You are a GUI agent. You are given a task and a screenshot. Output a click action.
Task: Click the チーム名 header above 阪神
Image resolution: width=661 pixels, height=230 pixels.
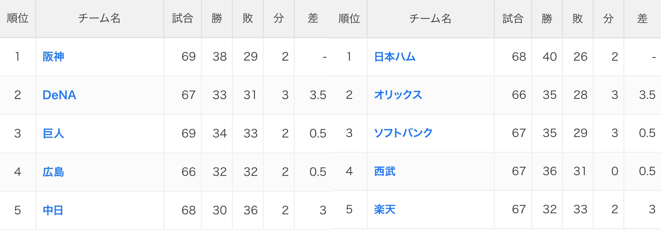[x=99, y=18]
